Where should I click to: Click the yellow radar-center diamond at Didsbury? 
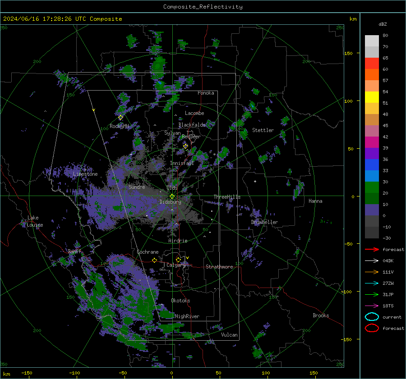(172, 196)
